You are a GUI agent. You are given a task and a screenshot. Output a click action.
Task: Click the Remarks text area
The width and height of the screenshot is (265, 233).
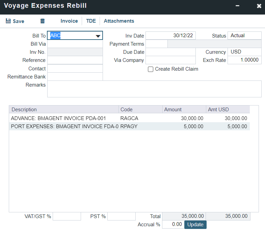[x=154, y=89]
